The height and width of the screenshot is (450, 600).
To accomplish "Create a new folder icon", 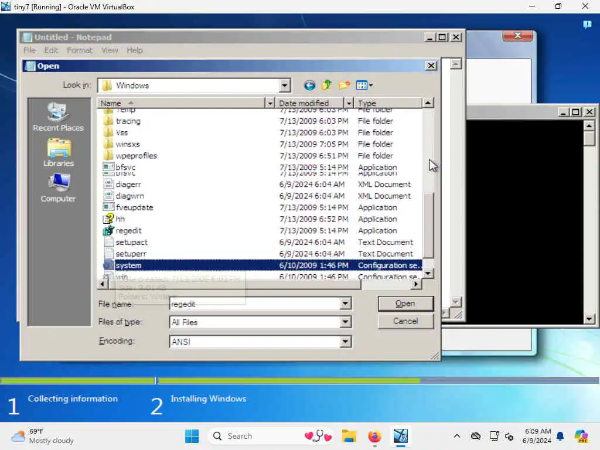I will coord(344,85).
